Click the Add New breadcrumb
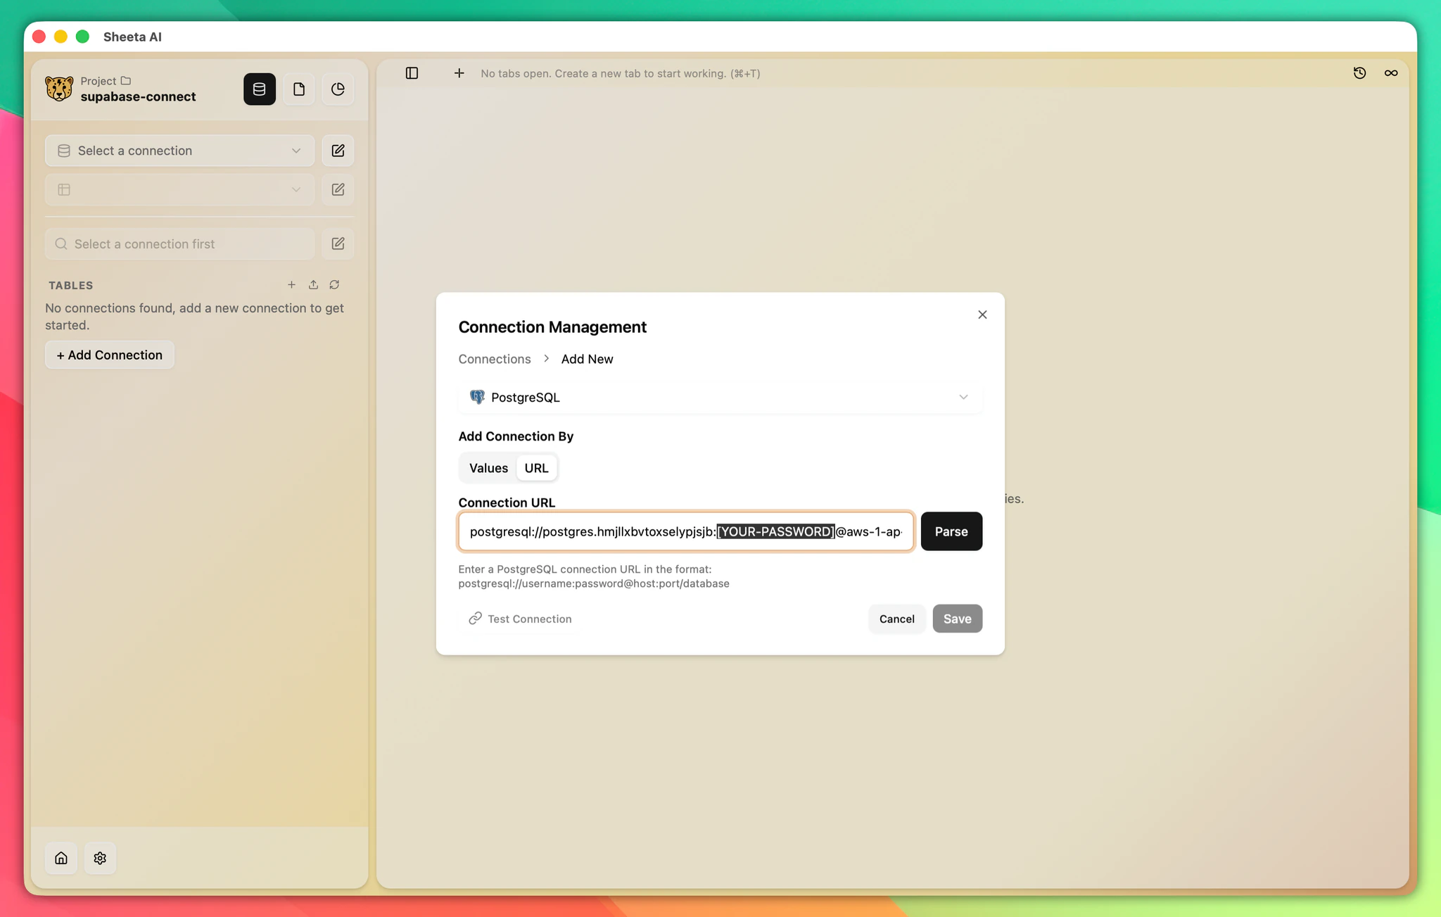Screen dimensions: 1441x917 click(x=587, y=359)
